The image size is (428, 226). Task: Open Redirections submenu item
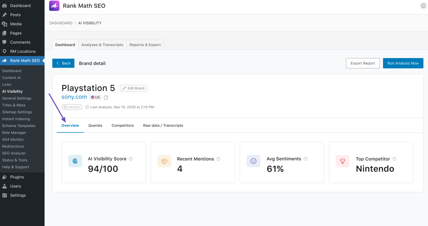[x=13, y=146]
